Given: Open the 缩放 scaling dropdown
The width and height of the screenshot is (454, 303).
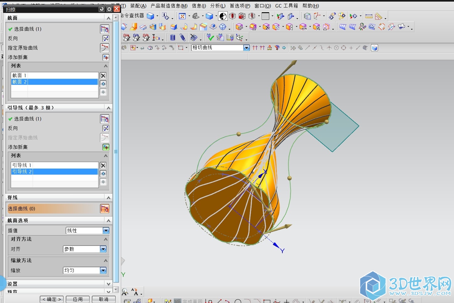Looking at the screenshot, I should [x=103, y=271].
